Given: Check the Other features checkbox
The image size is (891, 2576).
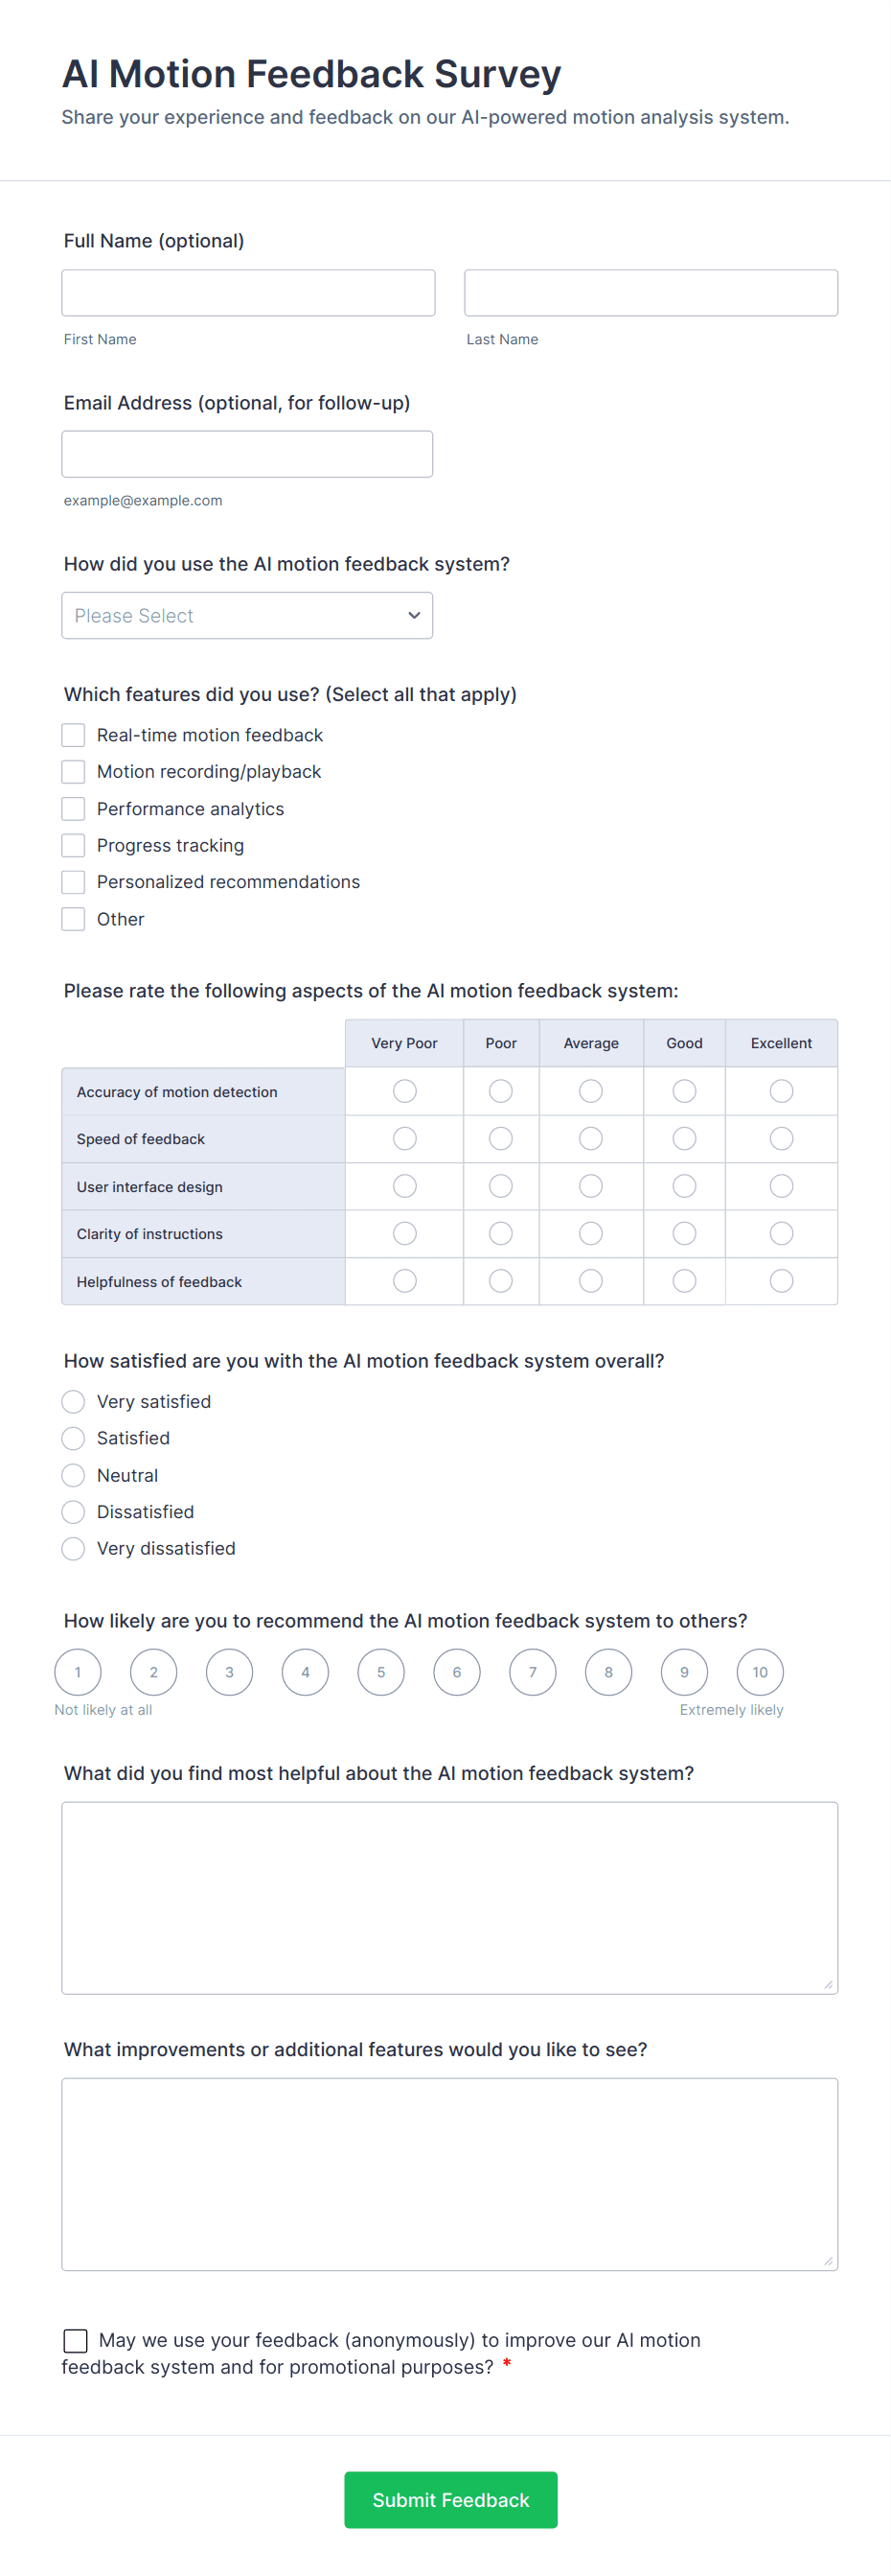Looking at the screenshot, I should tap(73, 918).
